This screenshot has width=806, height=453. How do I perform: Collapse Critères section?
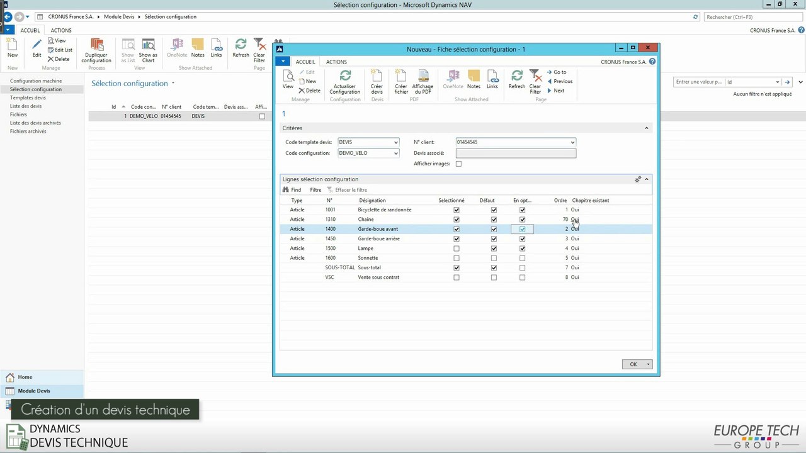click(646, 128)
